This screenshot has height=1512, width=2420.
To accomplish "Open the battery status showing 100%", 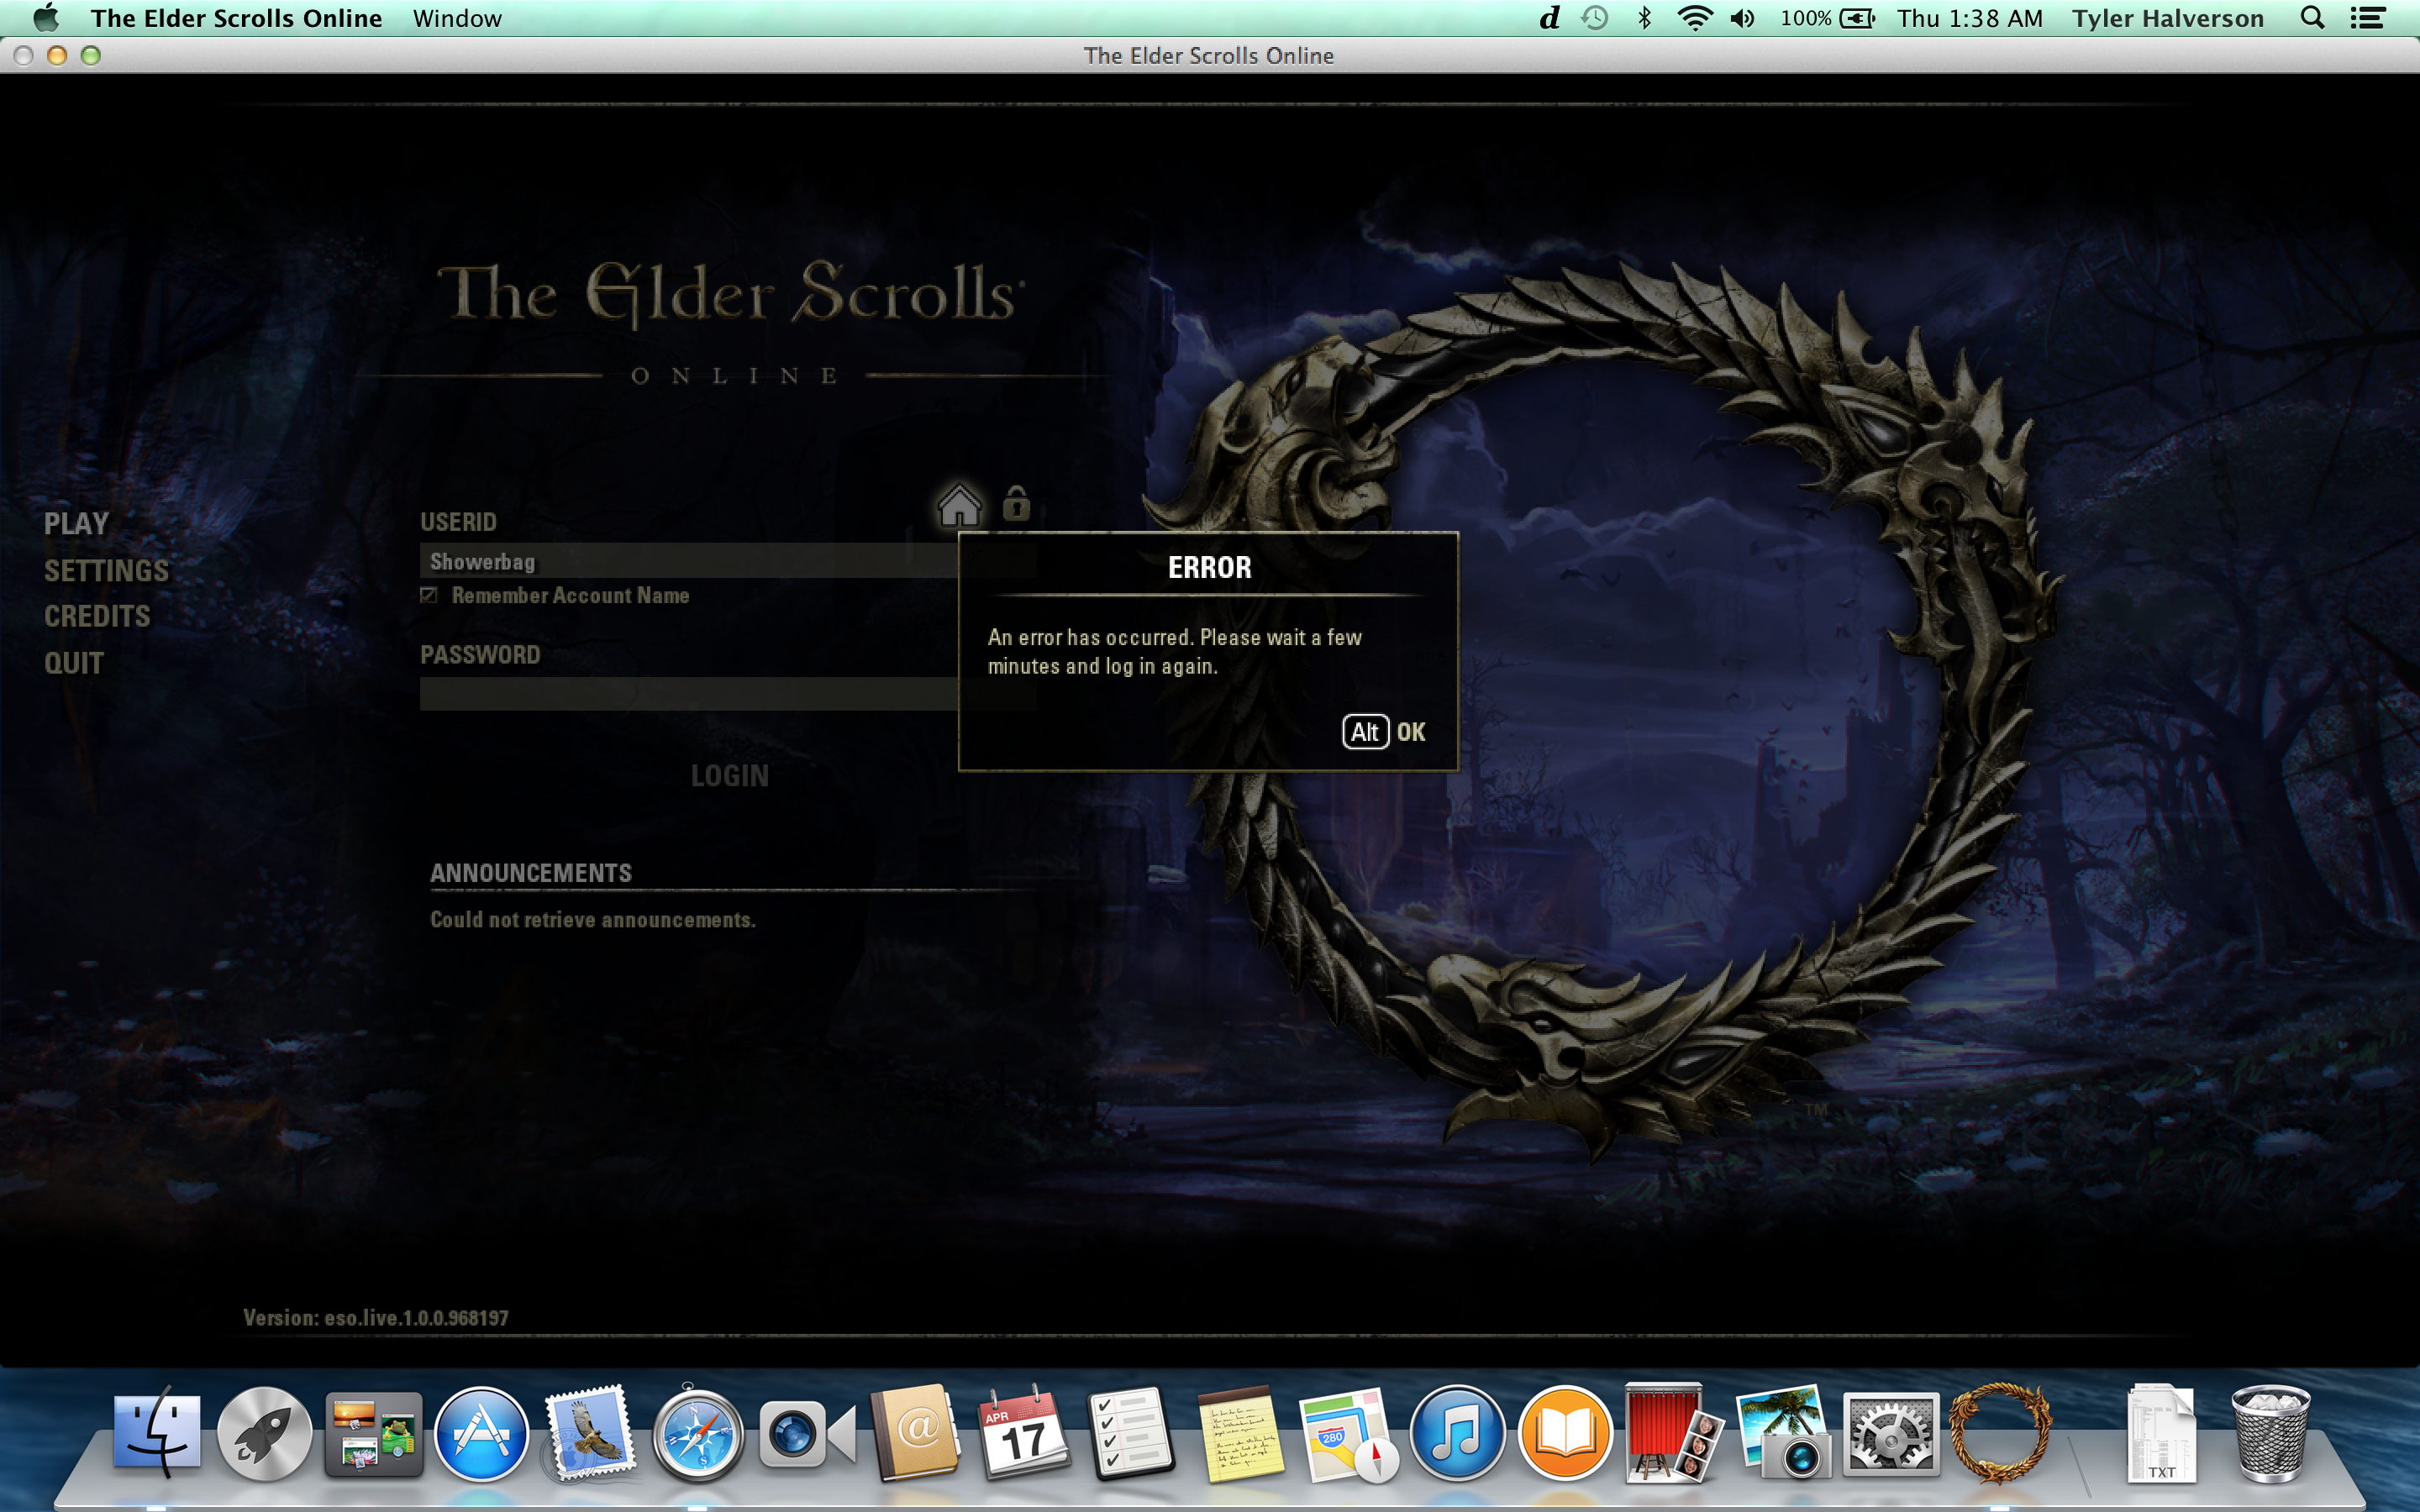I will coord(1827,18).
